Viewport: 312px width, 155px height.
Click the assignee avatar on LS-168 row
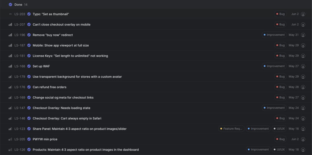coord(303,66)
